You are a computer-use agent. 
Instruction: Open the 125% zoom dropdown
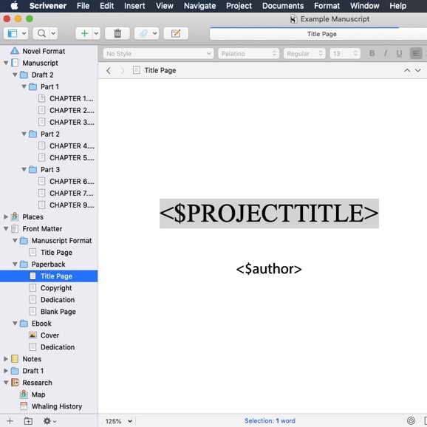coord(119,421)
